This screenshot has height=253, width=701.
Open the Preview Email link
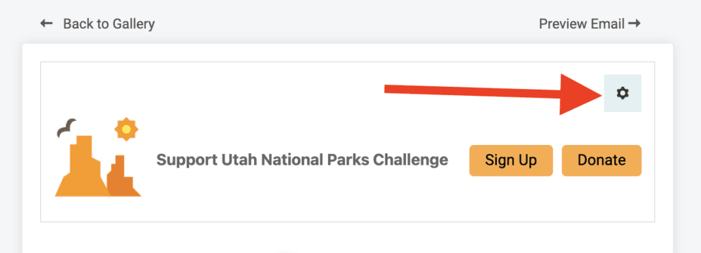[x=582, y=24]
